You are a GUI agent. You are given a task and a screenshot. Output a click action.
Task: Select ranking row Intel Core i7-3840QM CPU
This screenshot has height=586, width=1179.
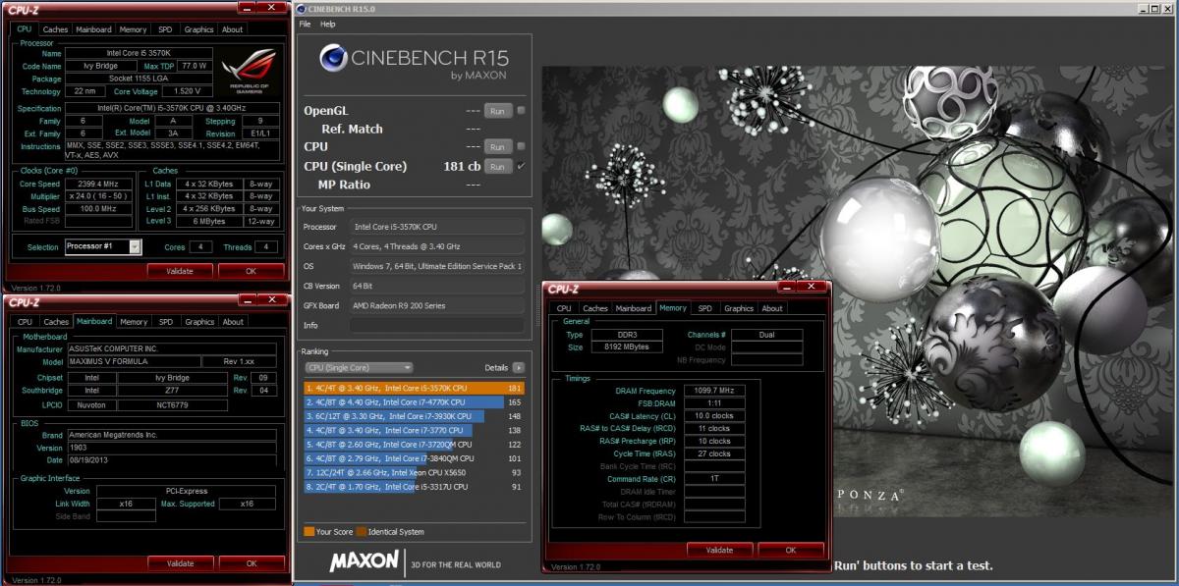414,458
